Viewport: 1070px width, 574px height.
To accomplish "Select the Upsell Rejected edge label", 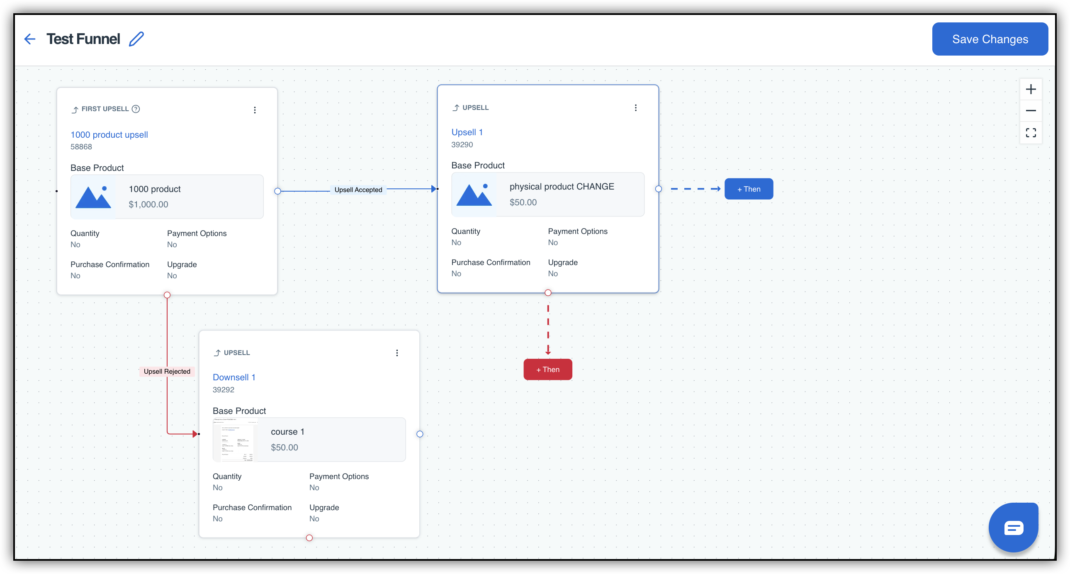I will (167, 371).
